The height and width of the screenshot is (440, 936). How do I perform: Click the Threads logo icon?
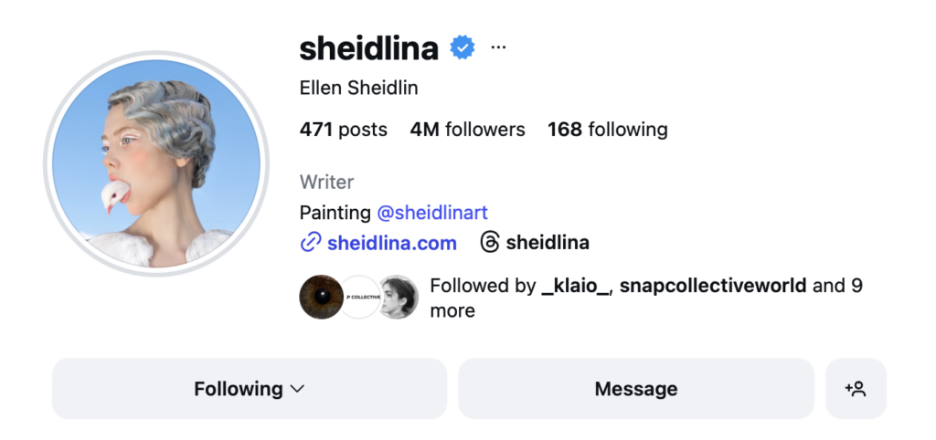[490, 243]
